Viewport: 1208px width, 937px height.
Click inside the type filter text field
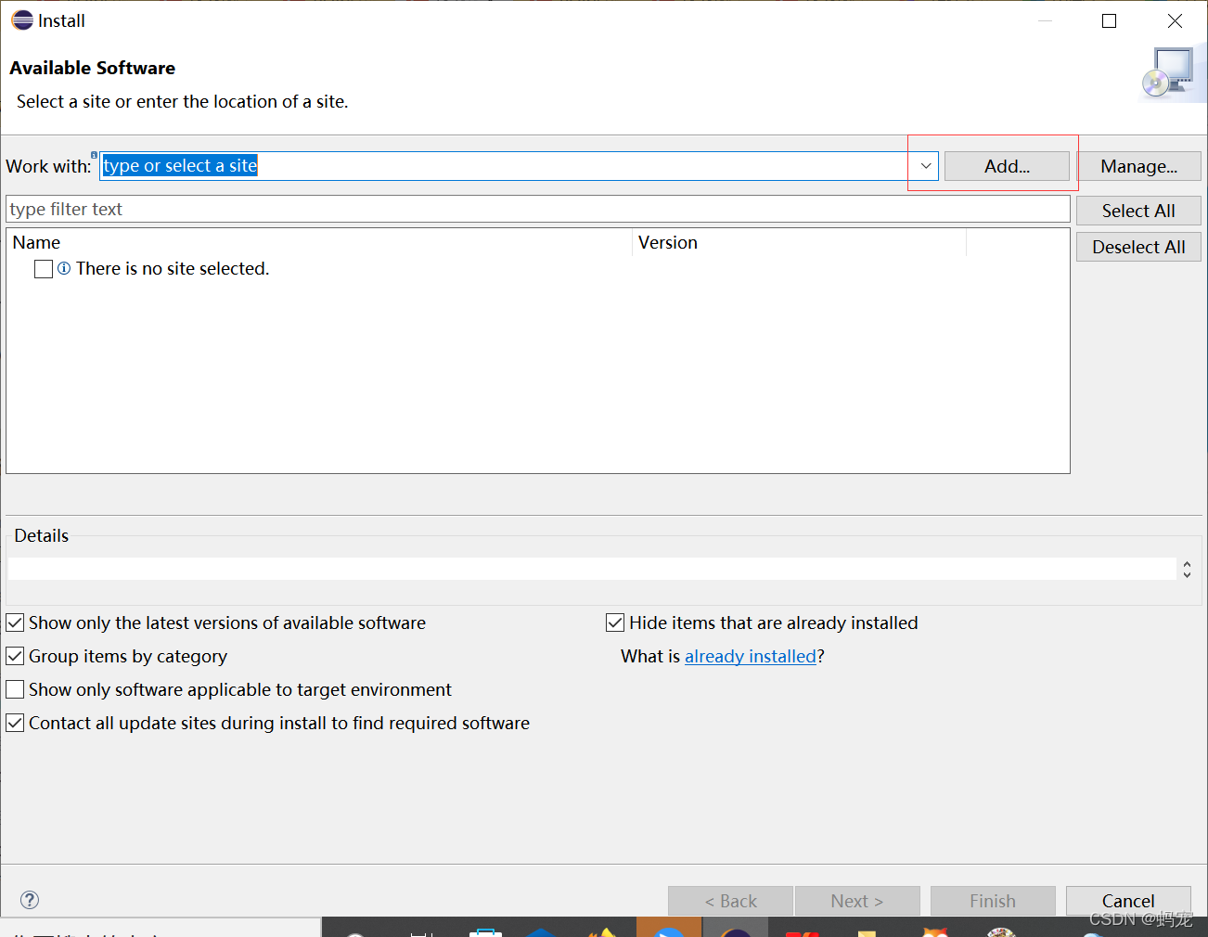click(371, 209)
